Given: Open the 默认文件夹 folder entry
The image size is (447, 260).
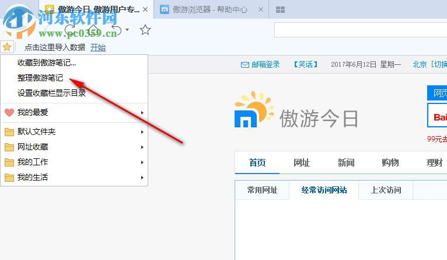Looking at the screenshot, I should (x=74, y=131).
